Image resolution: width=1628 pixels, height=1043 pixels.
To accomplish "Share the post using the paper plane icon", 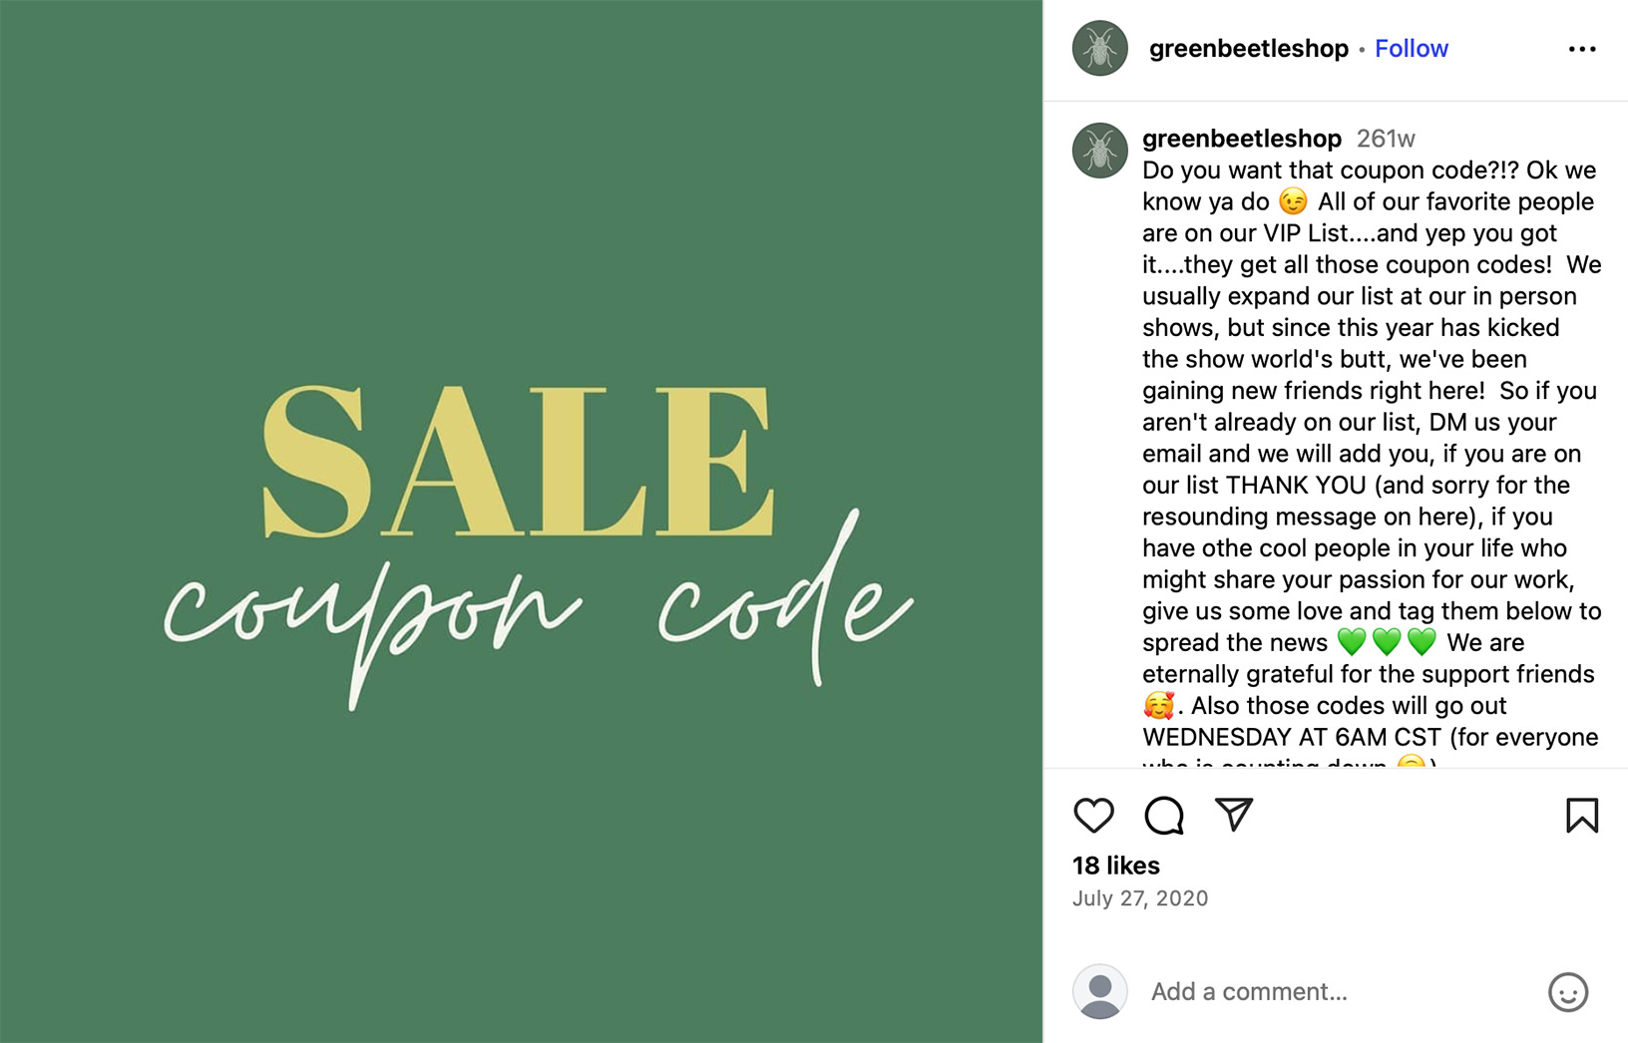I will 1234,816.
